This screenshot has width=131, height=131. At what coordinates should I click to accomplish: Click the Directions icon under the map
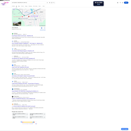pyautogui.click(x=42, y=28)
